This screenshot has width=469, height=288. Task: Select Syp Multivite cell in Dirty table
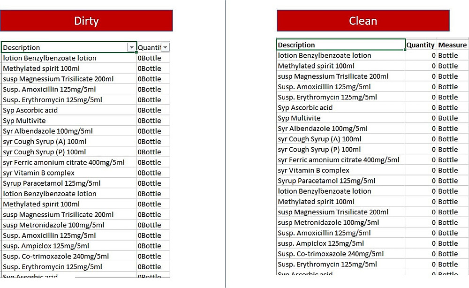(69, 121)
